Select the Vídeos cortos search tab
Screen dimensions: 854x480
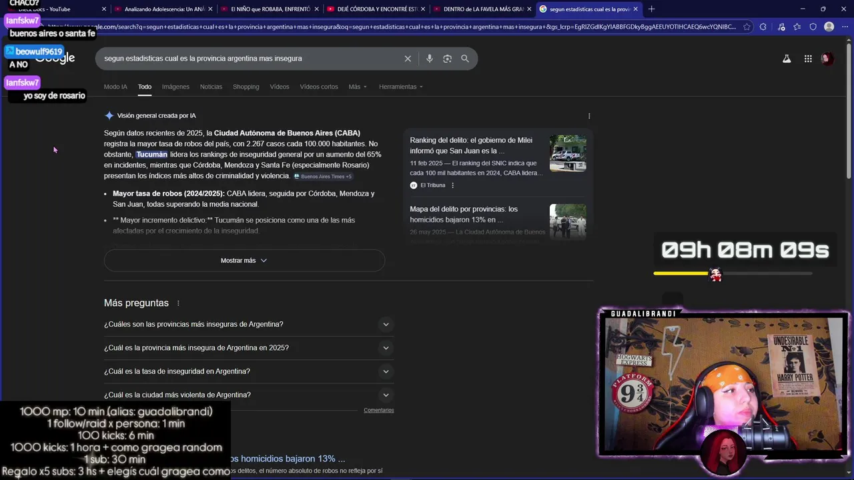(319, 87)
